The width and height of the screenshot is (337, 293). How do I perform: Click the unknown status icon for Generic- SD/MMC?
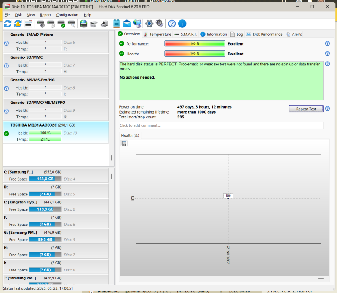tap(6, 66)
